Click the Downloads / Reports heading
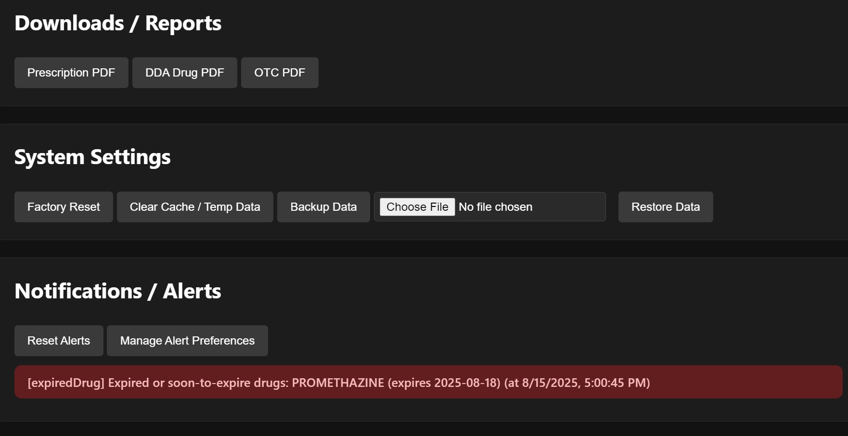Image resolution: width=848 pixels, height=436 pixels. click(118, 23)
